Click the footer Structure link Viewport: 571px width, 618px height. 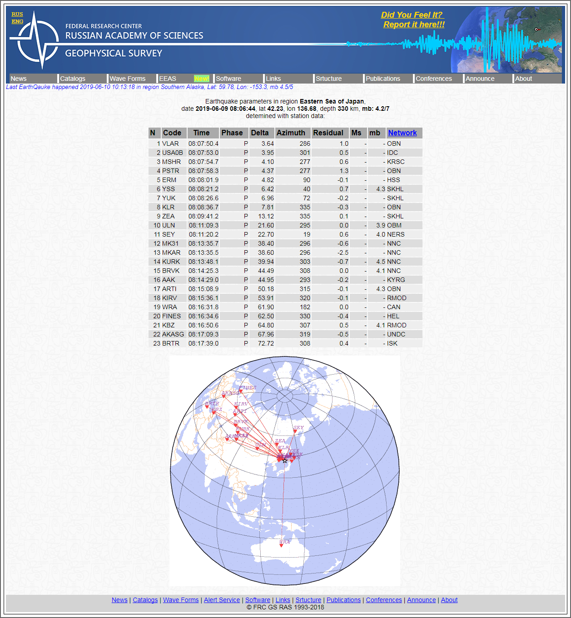click(308, 600)
